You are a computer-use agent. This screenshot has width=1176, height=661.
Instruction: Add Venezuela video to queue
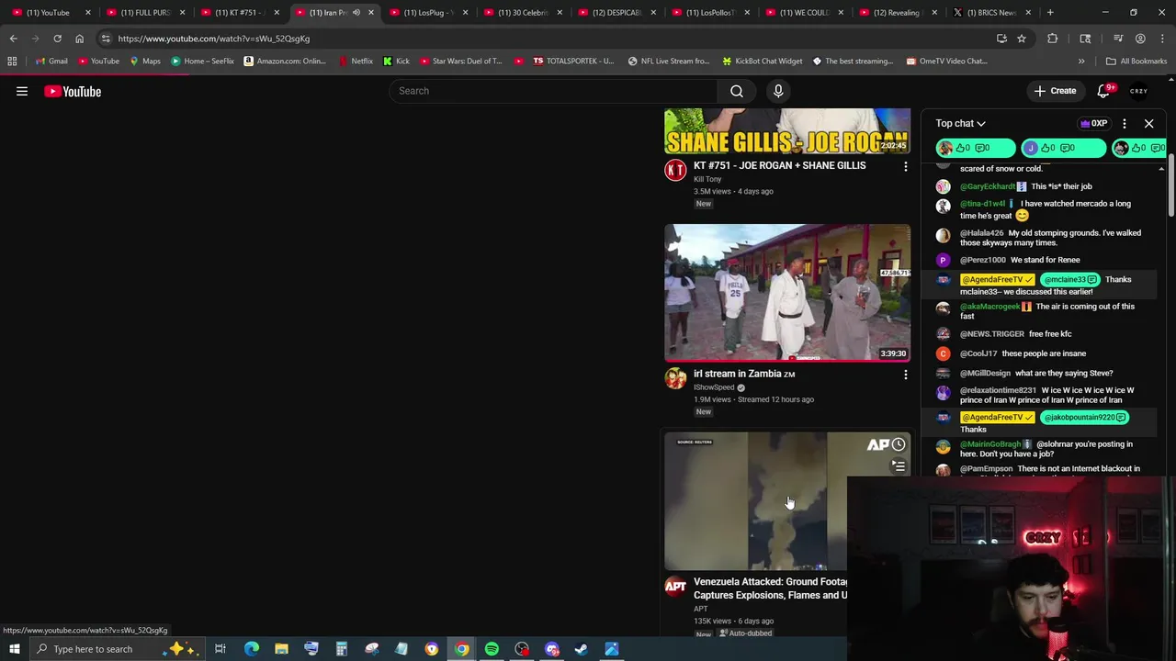click(x=899, y=465)
